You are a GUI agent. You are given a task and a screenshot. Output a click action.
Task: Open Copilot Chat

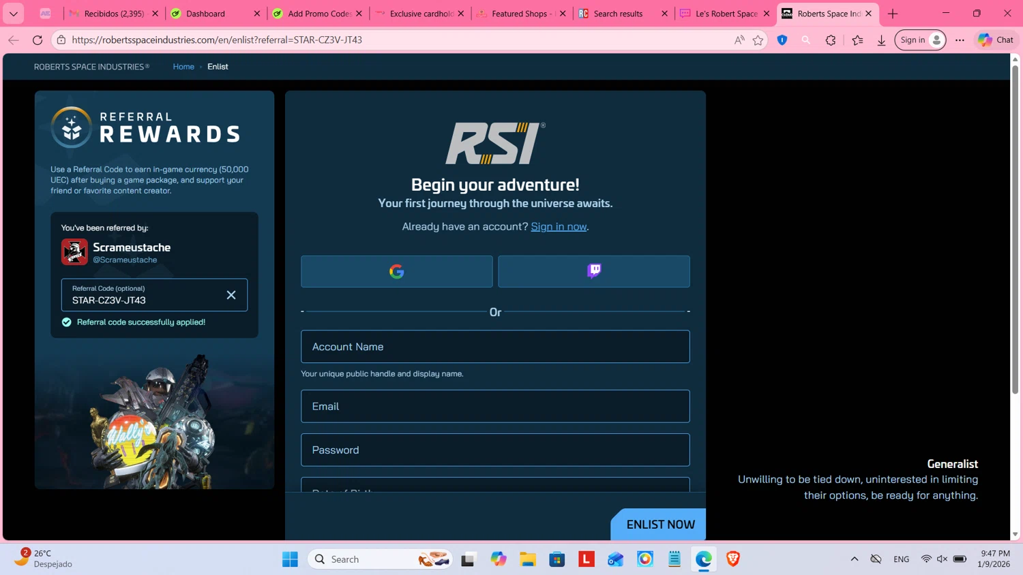coord(996,40)
